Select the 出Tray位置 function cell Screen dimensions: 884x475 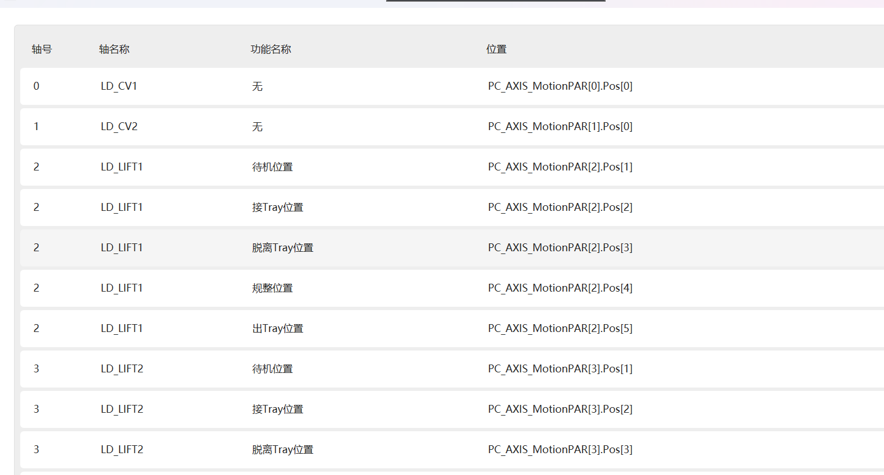point(277,329)
